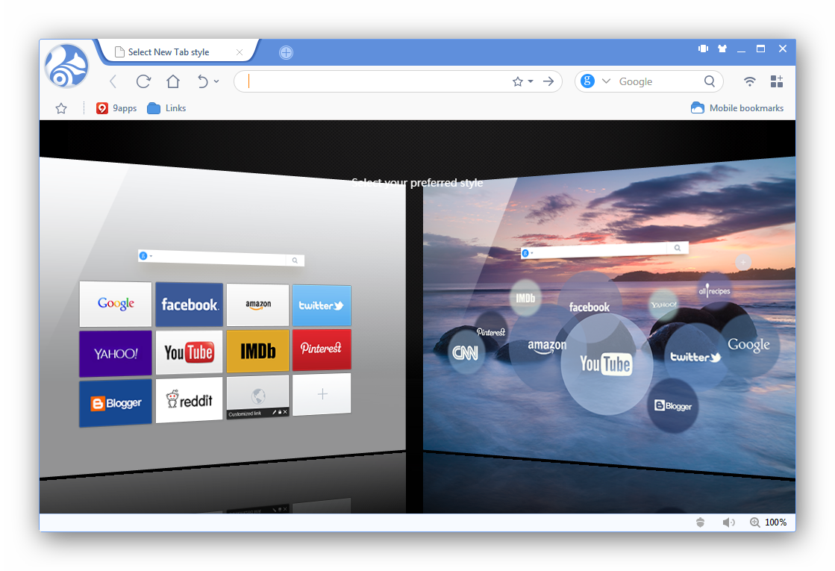Click the YouTube tile in classic style
The width and height of the screenshot is (835, 571).
189,352
